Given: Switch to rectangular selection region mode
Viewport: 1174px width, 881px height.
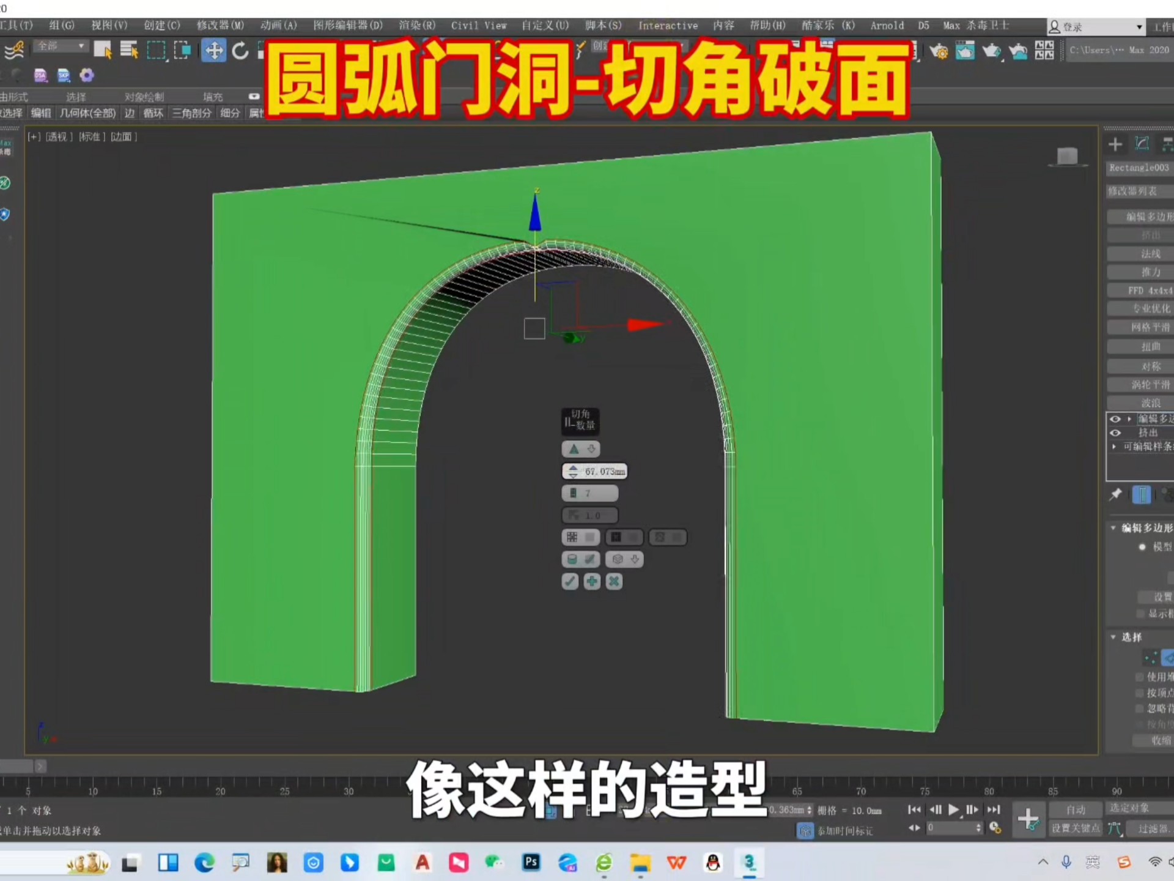Looking at the screenshot, I should [157, 50].
